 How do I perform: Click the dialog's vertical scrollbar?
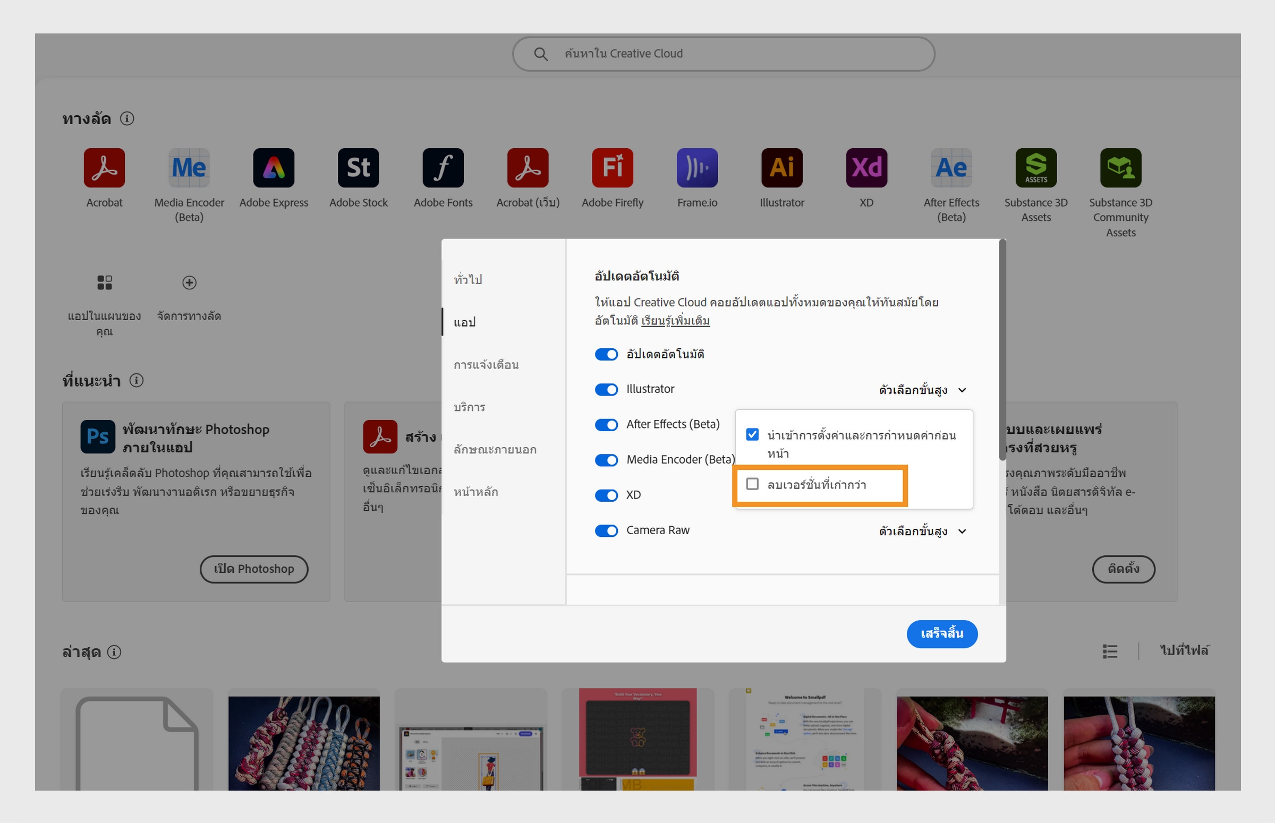(x=1002, y=350)
